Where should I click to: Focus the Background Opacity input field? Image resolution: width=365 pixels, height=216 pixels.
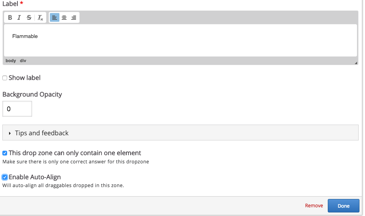pyautogui.click(x=17, y=109)
